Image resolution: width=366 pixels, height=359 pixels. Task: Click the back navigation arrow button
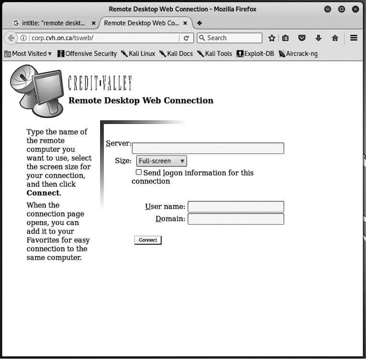click(x=10, y=38)
